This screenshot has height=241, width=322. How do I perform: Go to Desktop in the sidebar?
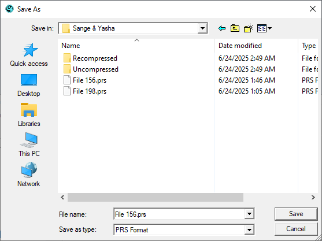(x=29, y=85)
